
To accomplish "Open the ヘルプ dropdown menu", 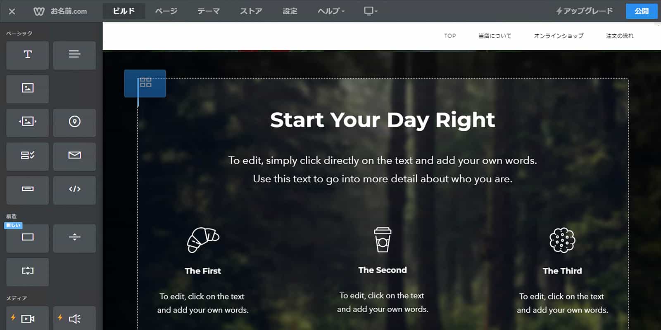I will pyautogui.click(x=331, y=11).
